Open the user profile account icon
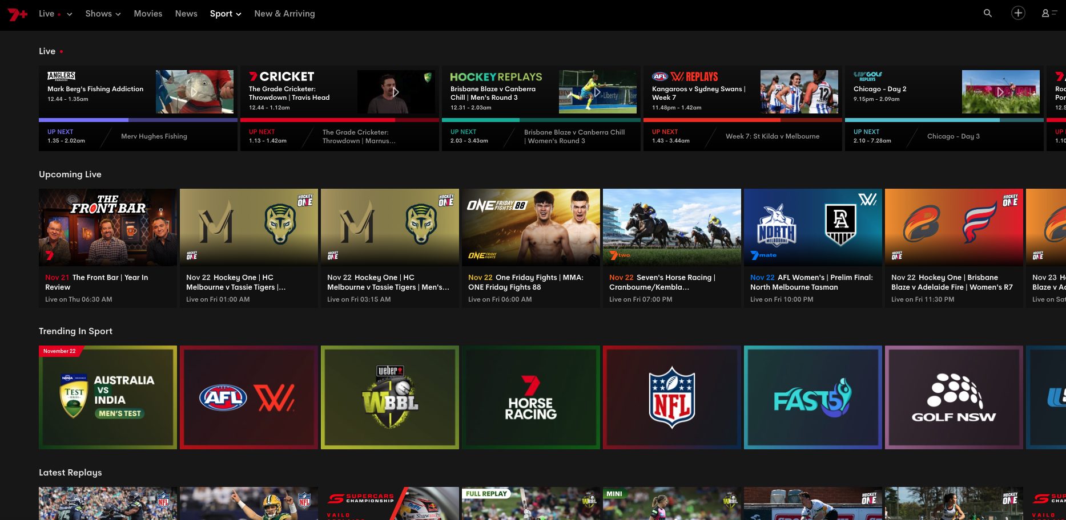Image resolution: width=1066 pixels, height=520 pixels. pos(1048,13)
